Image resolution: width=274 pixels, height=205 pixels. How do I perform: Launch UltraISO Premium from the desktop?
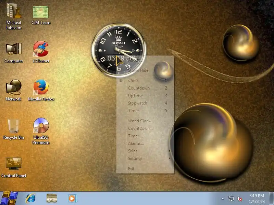pyautogui.click(x=41, y=131)
